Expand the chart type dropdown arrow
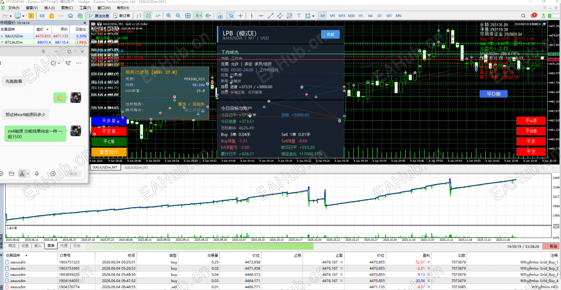 coord(11,16)
